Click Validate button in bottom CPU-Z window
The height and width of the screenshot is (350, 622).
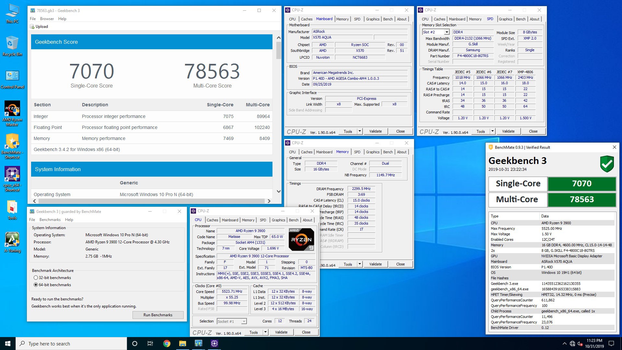pyautogui.click(x=281, y=332)
